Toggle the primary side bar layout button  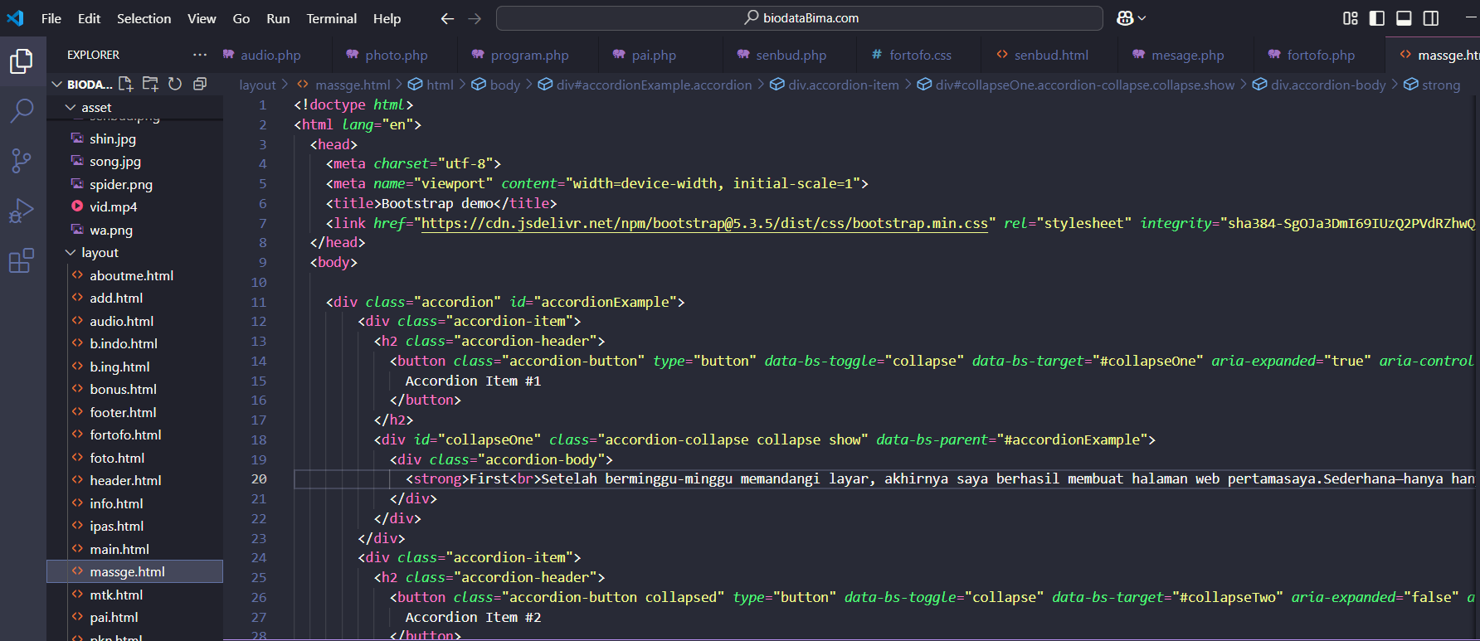[1377, 18]
